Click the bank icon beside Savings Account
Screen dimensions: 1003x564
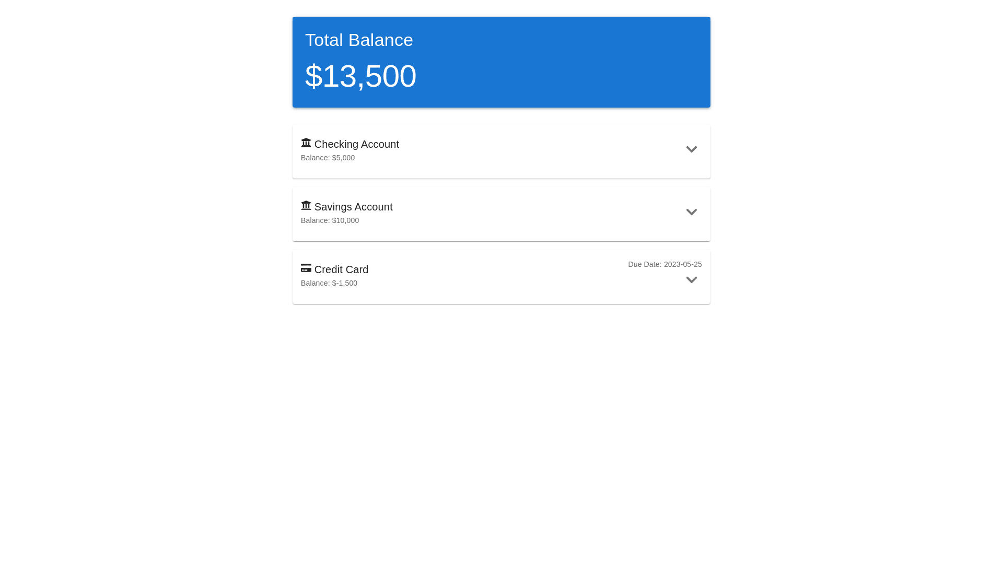point(306,205)
